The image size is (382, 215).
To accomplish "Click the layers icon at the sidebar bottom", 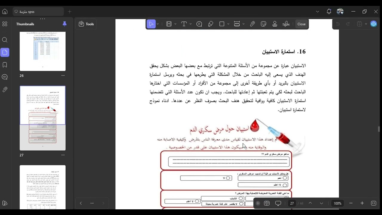I will (x=5, y=203).
